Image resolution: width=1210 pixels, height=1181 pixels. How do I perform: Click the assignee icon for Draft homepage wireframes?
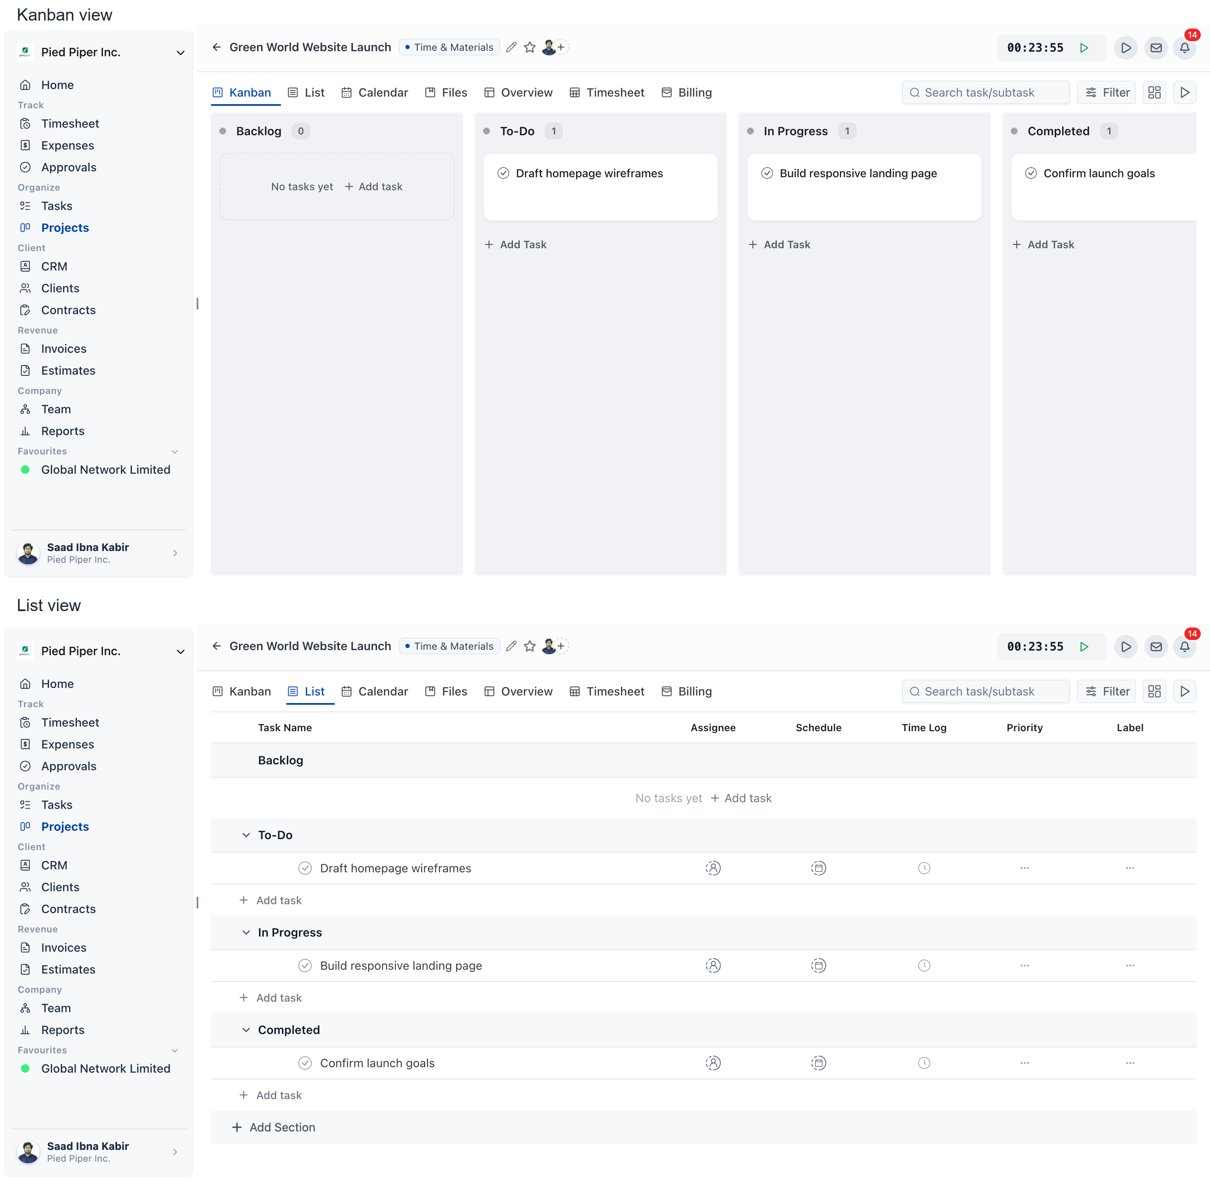713,868
